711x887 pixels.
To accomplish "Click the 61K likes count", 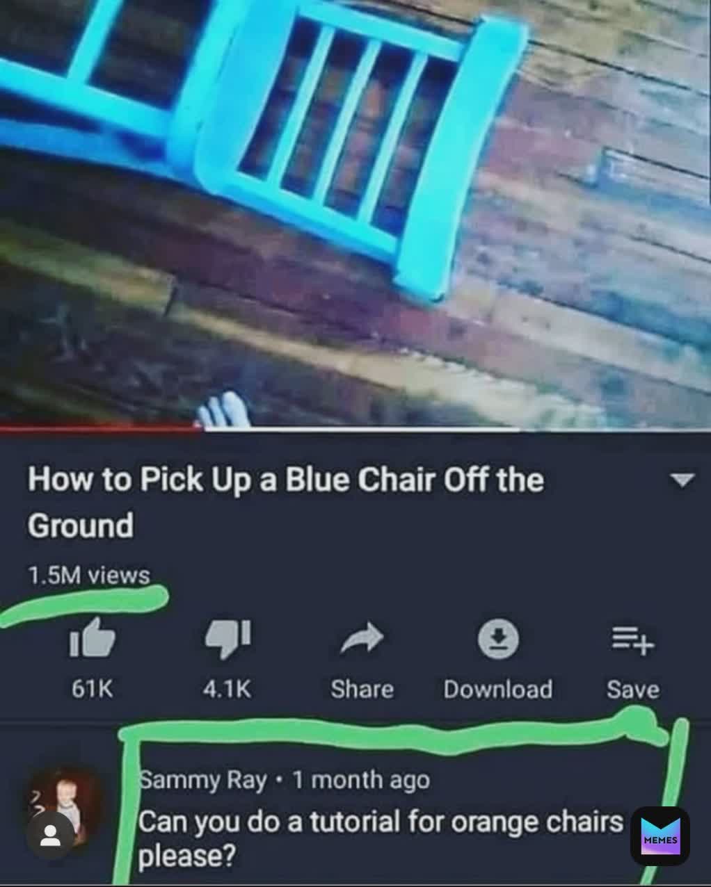I will (x=92, y=689).
